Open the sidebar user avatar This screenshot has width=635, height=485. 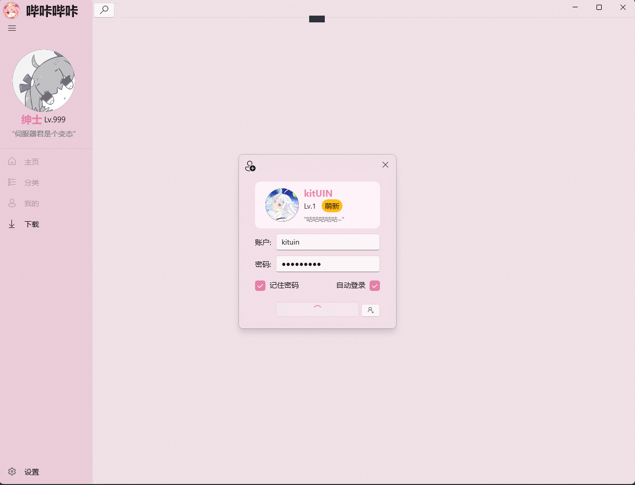point(44,81)
